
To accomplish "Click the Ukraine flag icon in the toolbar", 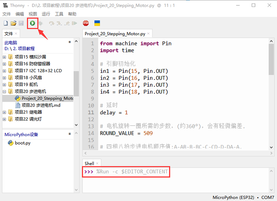I will 97,23.
